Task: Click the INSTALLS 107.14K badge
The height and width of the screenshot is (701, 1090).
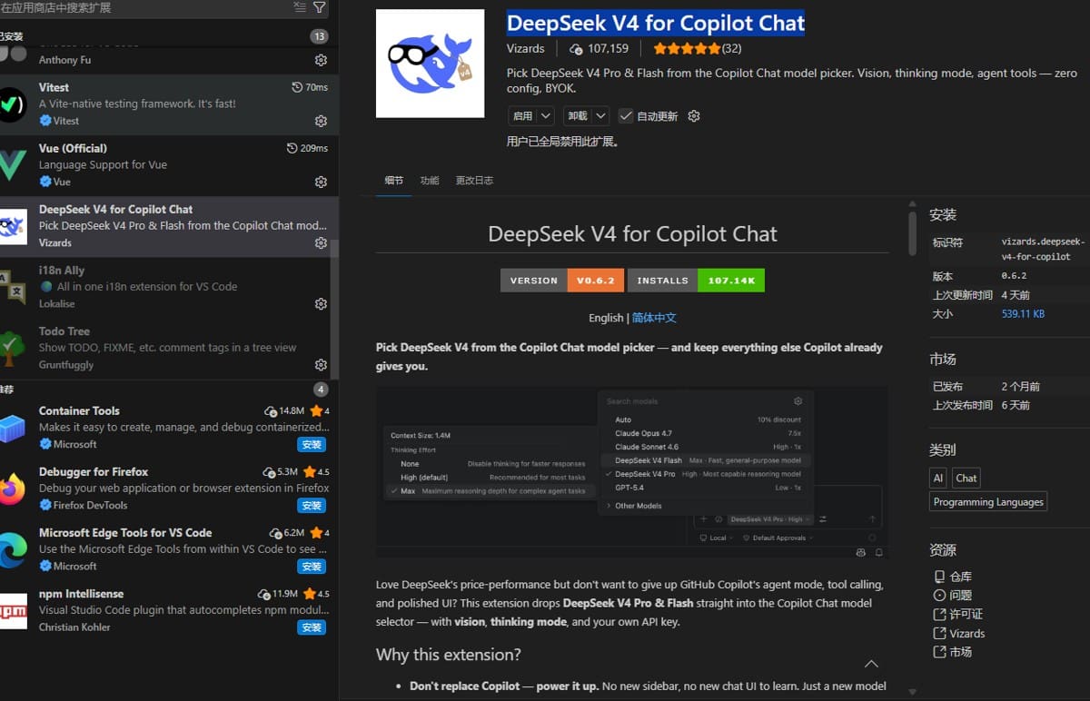Action: [696, 281]
